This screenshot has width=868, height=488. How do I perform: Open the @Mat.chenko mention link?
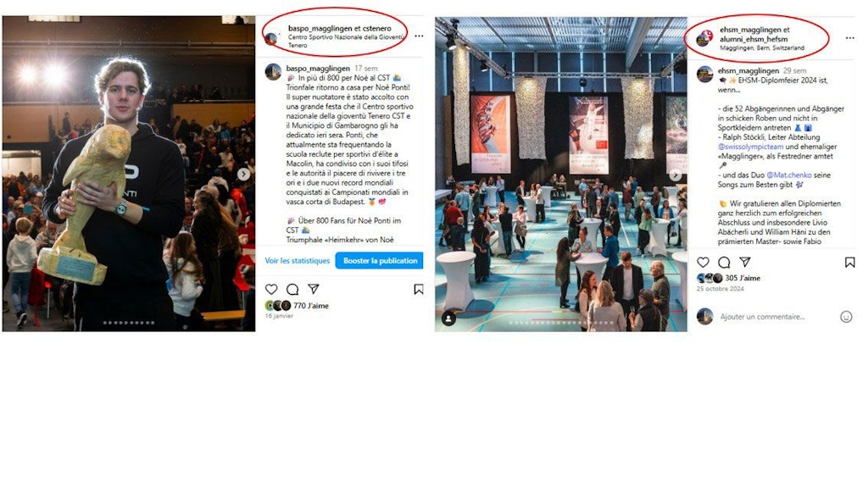pyautogui.click(x=789, y=175)
